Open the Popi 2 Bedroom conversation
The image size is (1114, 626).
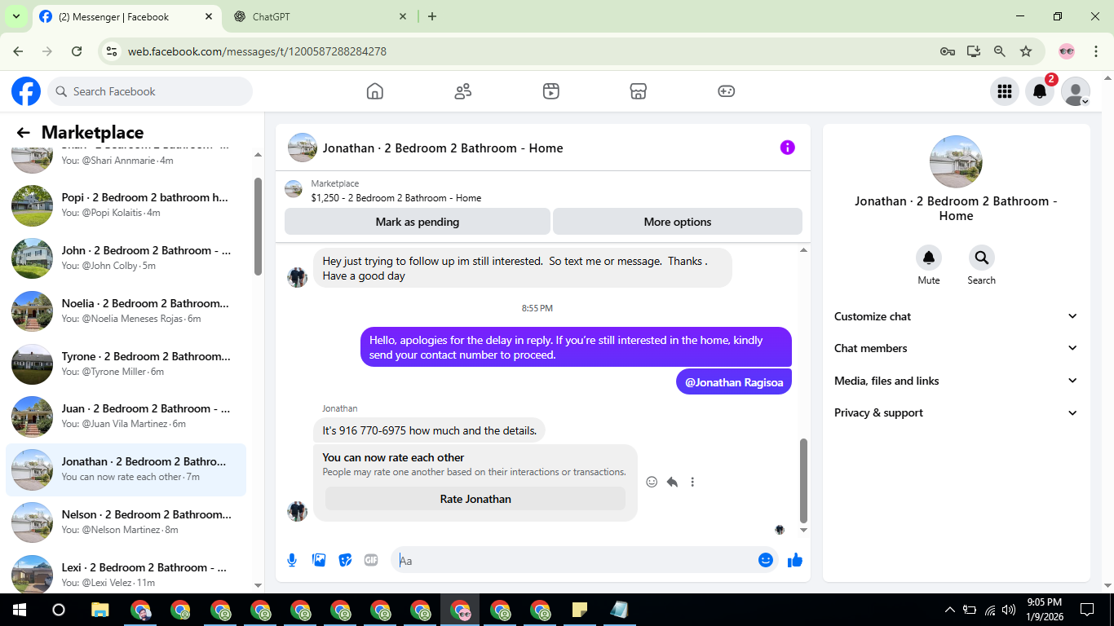(x=126, y=205)
